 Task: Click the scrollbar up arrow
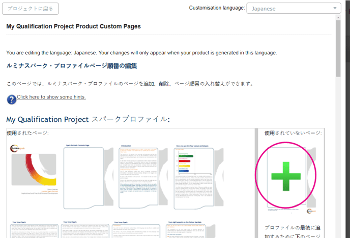click(x=338, y=18)
